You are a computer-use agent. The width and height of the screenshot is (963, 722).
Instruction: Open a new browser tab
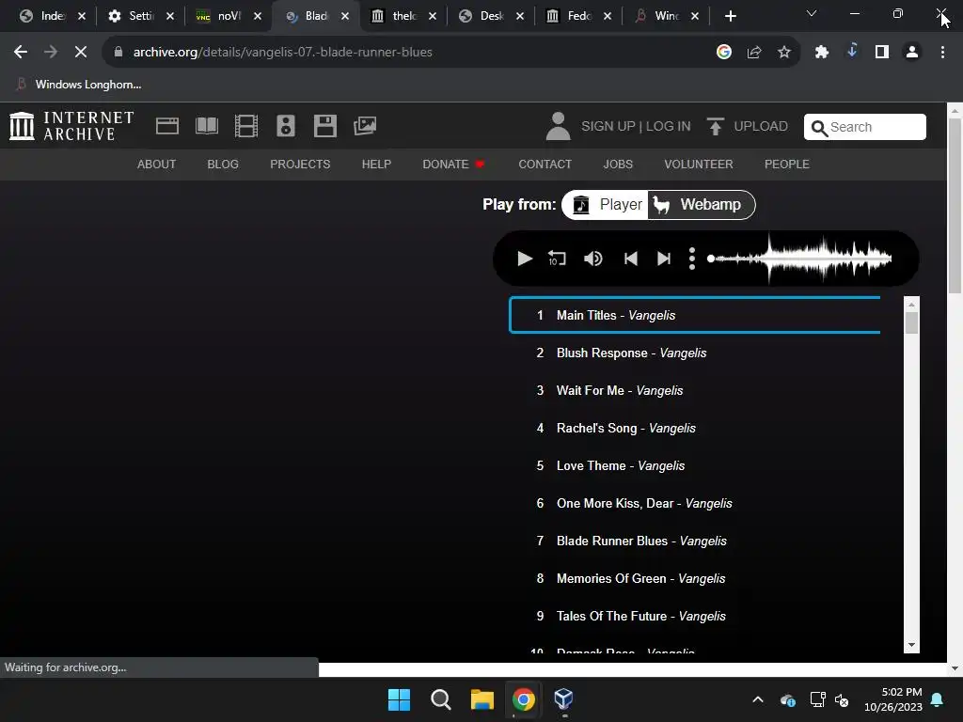pyautogui.click(x=730, y=16)
